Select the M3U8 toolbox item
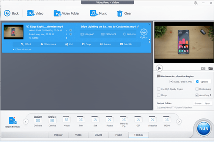Viewport: 214px width, 142px height. click(x=167, y=121)
